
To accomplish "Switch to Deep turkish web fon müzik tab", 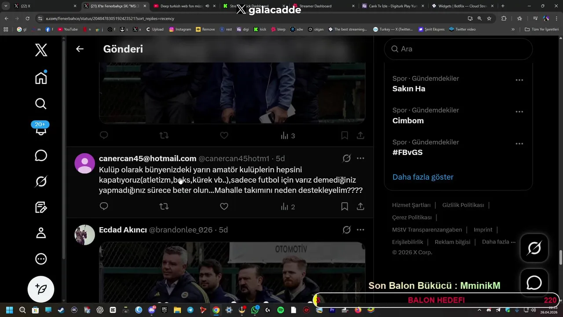I will (x=184, y=6).
